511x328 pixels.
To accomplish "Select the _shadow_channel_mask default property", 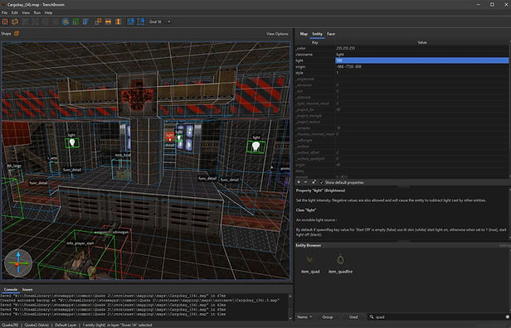I will [x=401, y=134].
